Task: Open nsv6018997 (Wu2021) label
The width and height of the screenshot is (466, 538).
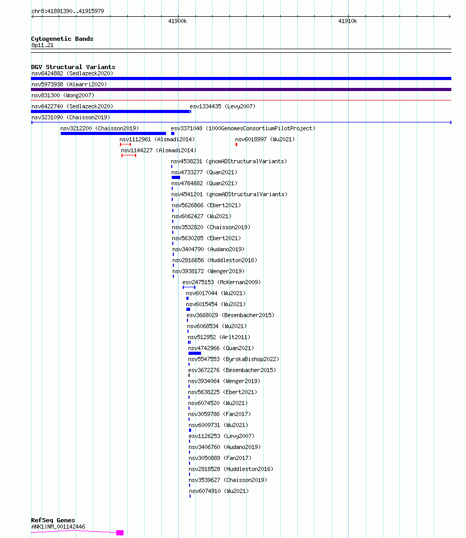Action: coord(265,139)
